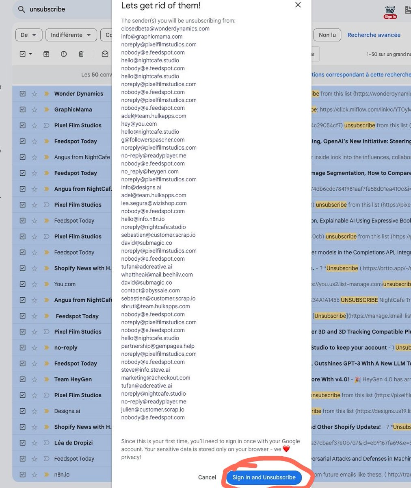Open the "Indifférente" date filter dropdown
The image size is (411, 488).
point(71,35)
